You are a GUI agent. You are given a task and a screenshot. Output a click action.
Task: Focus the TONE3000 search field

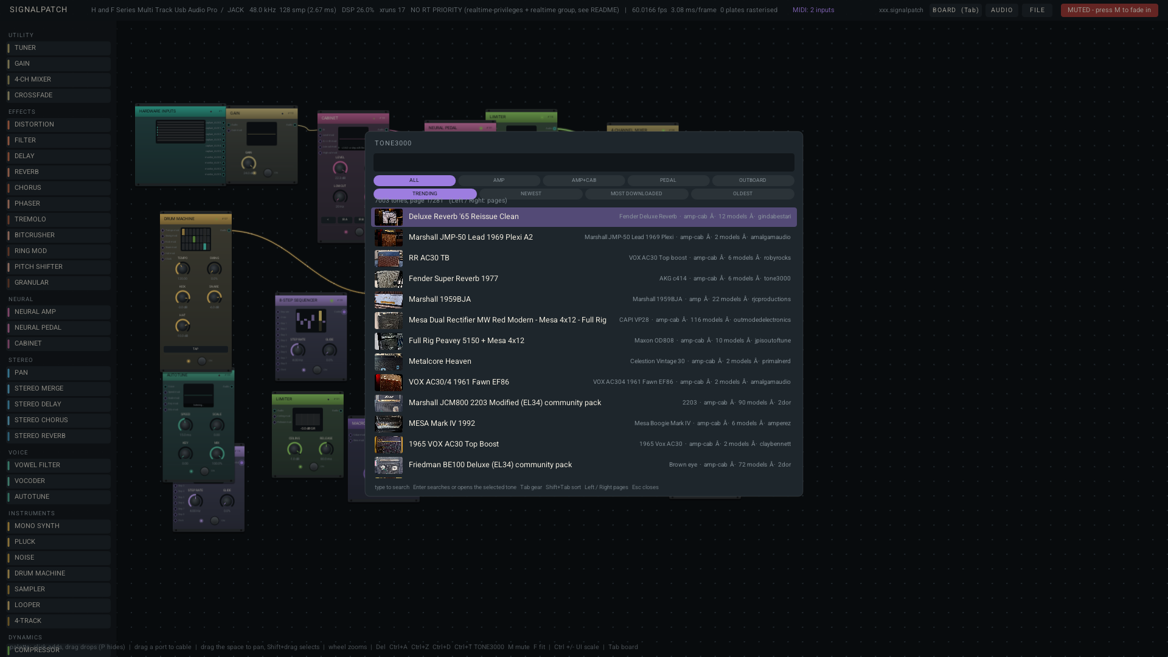[x=583, y=162]
